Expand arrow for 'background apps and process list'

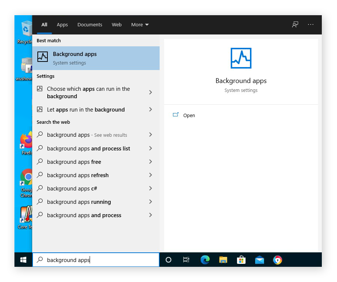pyautogui.click(x=150, y=148)
